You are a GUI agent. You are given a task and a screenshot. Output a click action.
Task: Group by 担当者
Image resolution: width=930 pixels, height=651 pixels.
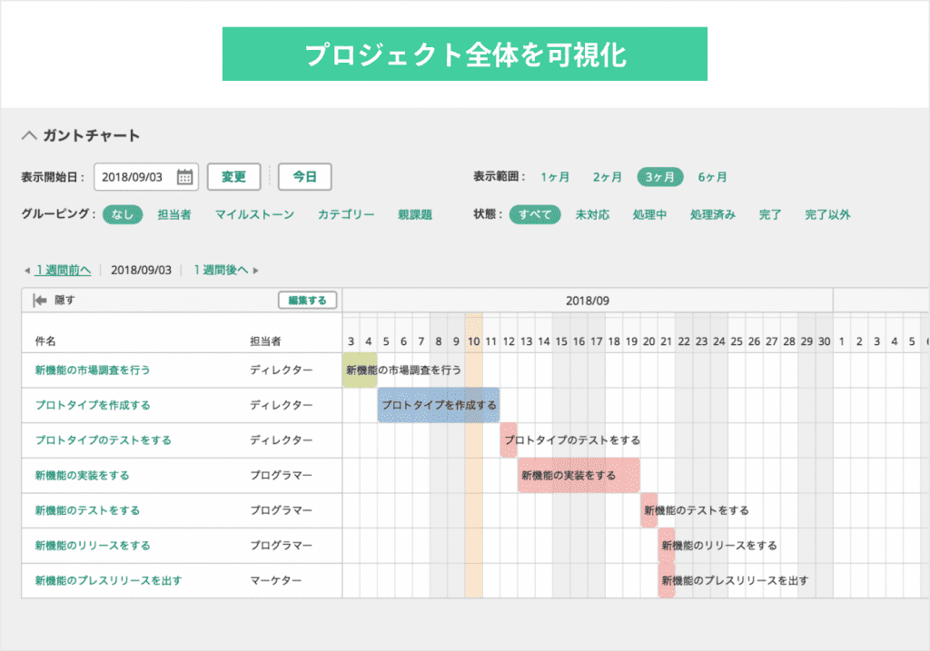173,214
